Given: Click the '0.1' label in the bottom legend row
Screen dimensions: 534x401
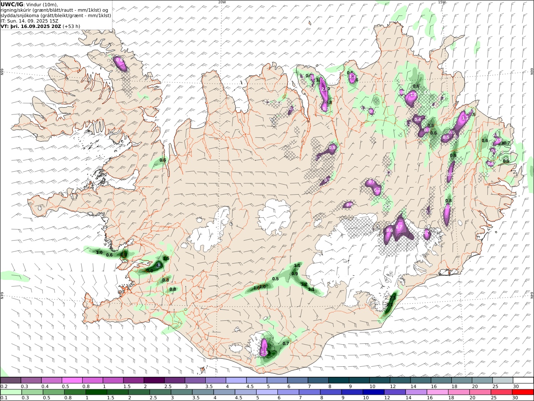Looking at the screenshot, I should pos(3,398).
